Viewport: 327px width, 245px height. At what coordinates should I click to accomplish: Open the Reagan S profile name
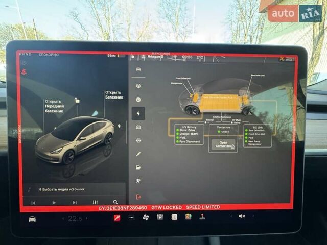tap(155, 57)
